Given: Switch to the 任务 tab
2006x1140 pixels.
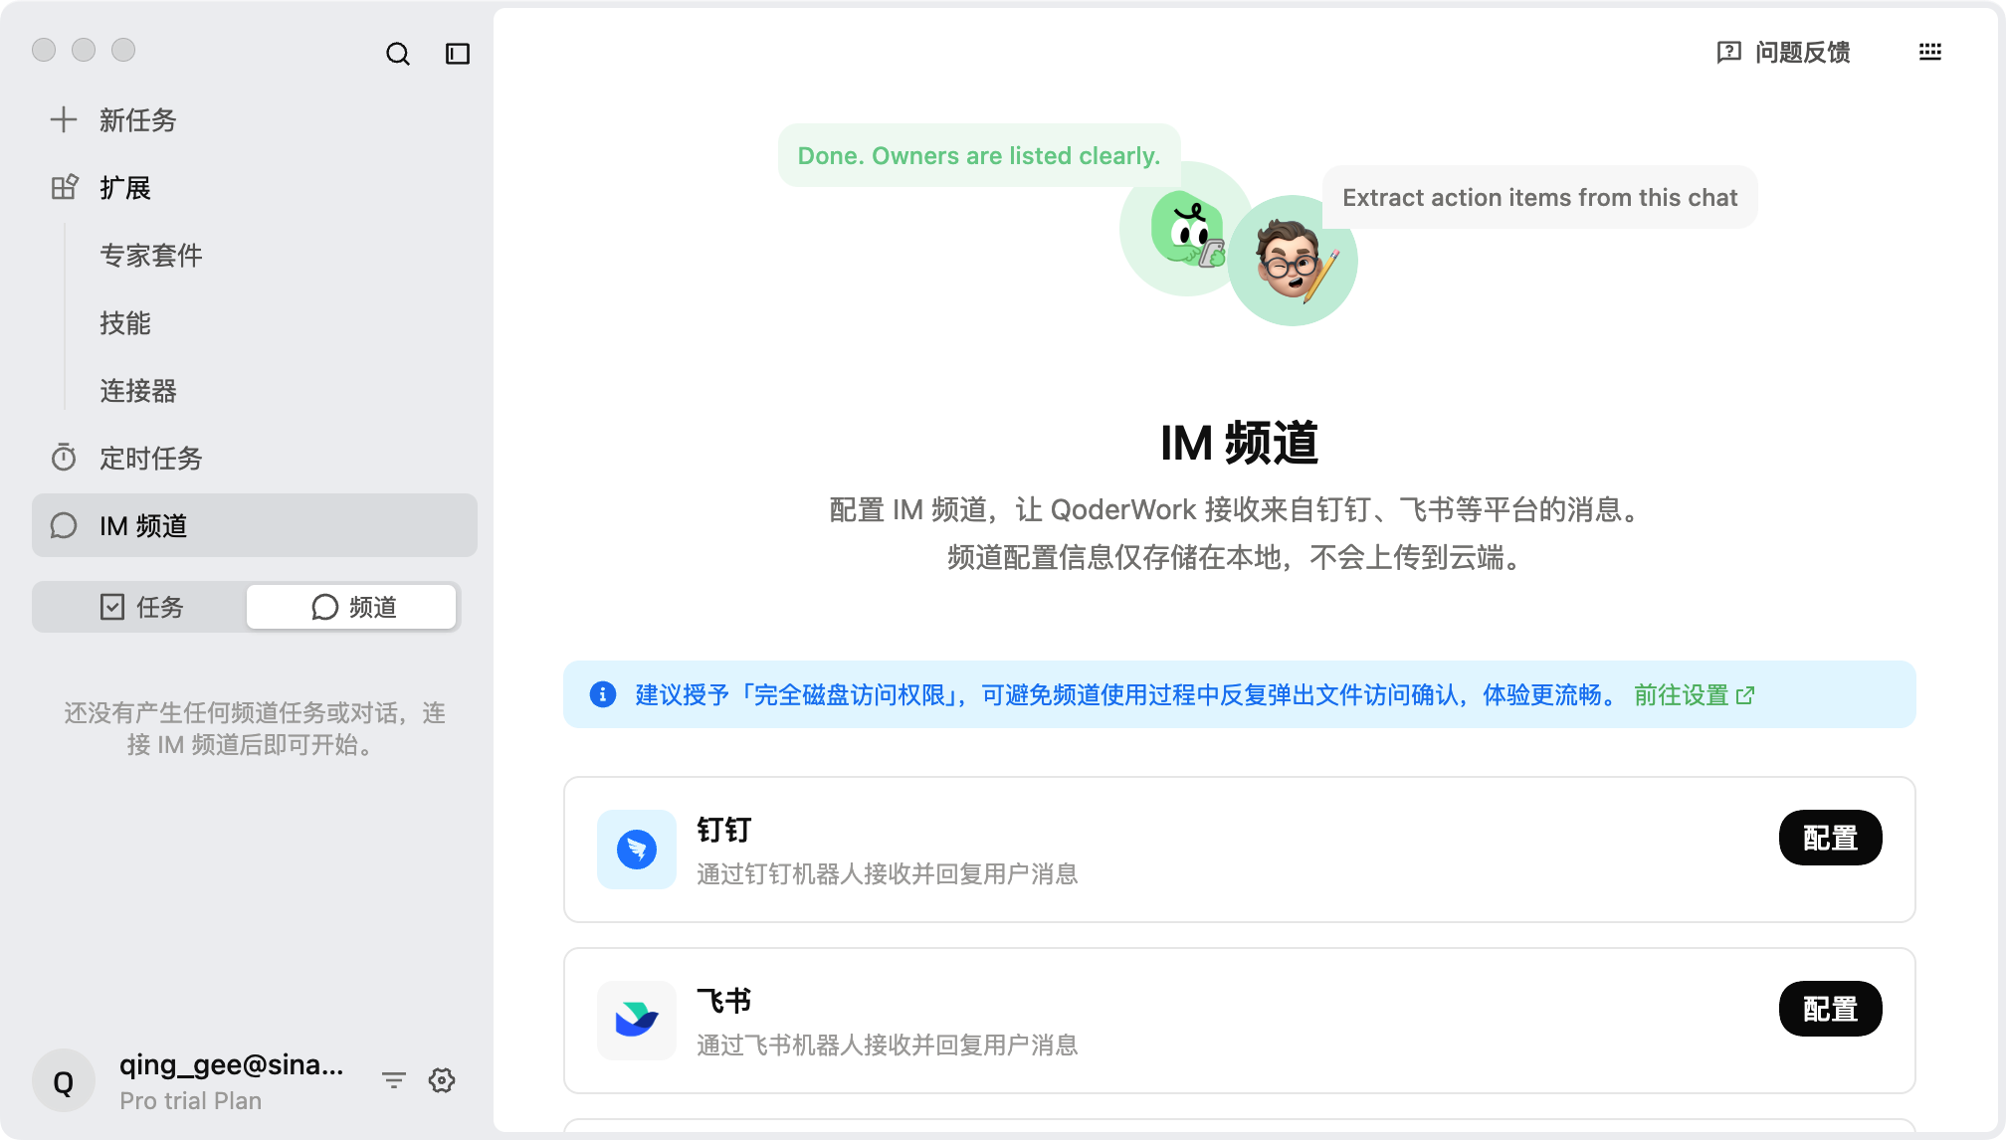Looking at the screenshot, I should pos(141,607).
